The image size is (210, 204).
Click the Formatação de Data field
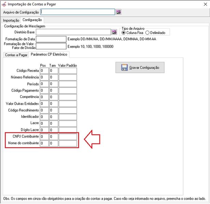(x=51, y=39)
